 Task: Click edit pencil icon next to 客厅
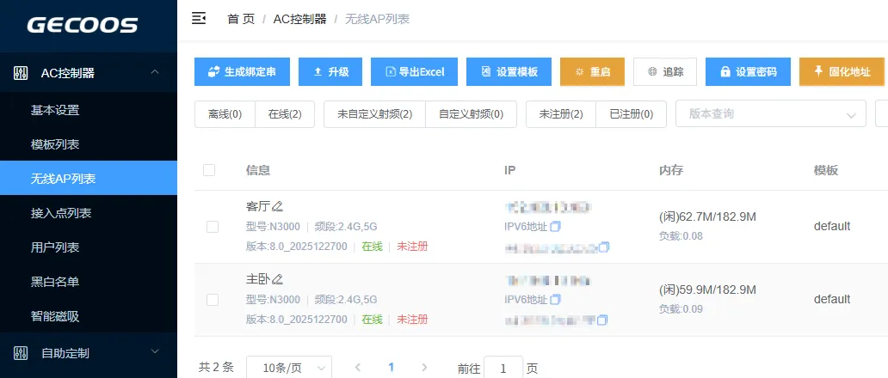pyautogui.click(x=278, y=206)
